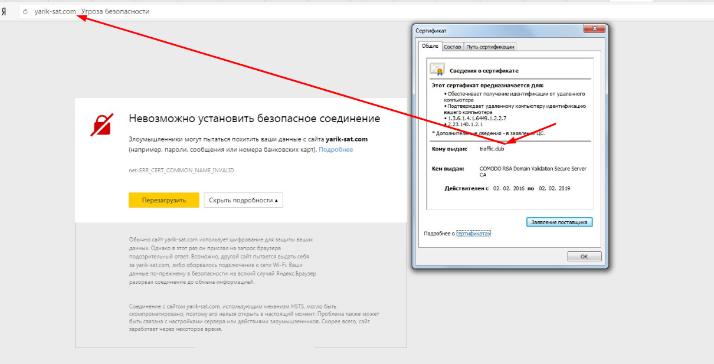Switch to the Общие tab

(430, 46)
